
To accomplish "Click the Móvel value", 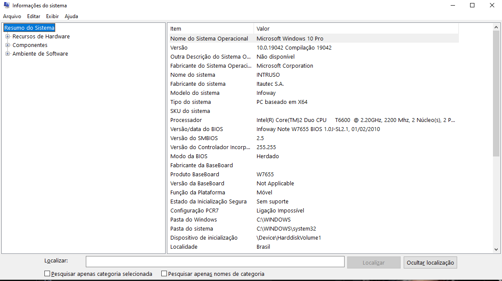I will (x=264, y=192).
